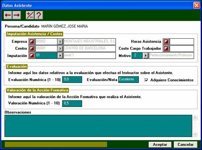Click inside the Observaciones text area
The image size is (202, 150).
98,126
